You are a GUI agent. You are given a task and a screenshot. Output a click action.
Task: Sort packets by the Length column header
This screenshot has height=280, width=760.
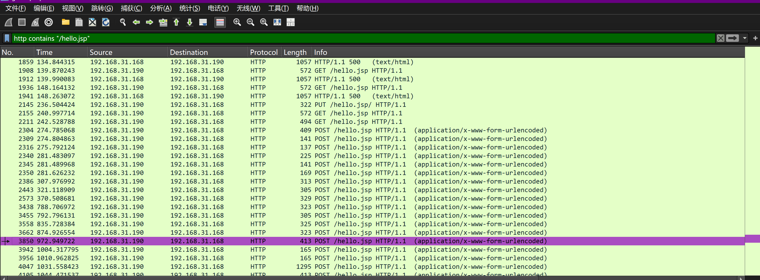[x=295, y=52]
